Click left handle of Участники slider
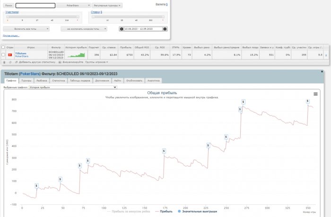This screenshot has height=217, width=331. coord(8,17)
